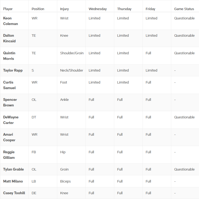Click the Game Status column header
199x199 pixels.
184,9
